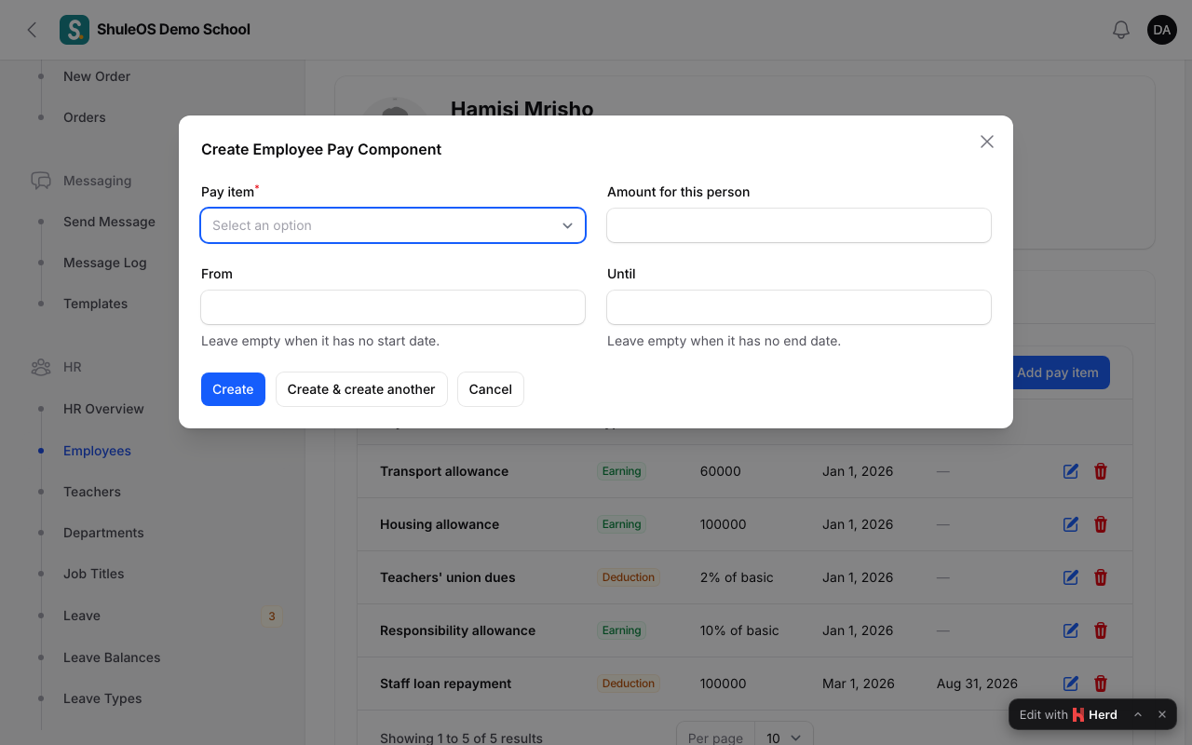Delete the Transport allowance pay item
The image size is (1192, 745).
[1101, 471]
